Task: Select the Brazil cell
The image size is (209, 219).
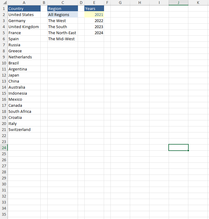Action: click(24, 63)
